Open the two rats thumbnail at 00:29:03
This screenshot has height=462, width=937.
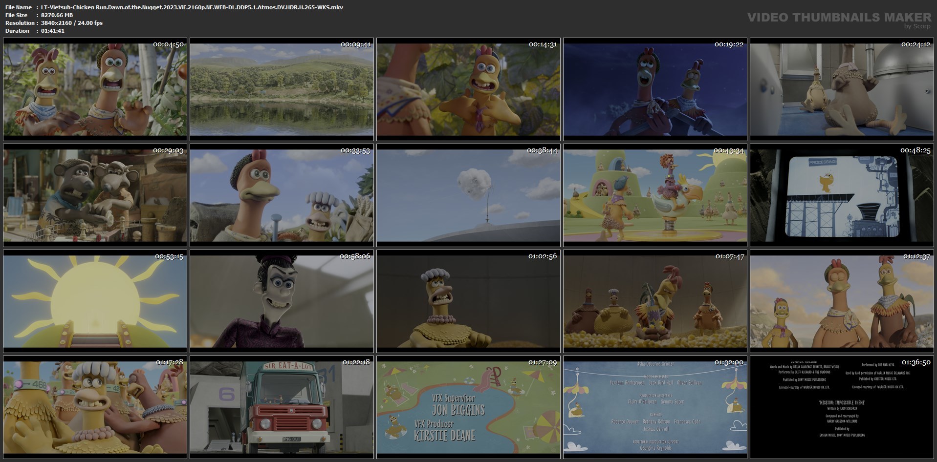coord(95,195)
